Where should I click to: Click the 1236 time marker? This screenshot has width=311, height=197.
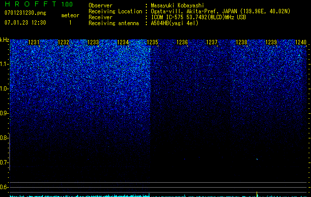tap(182, 42)
